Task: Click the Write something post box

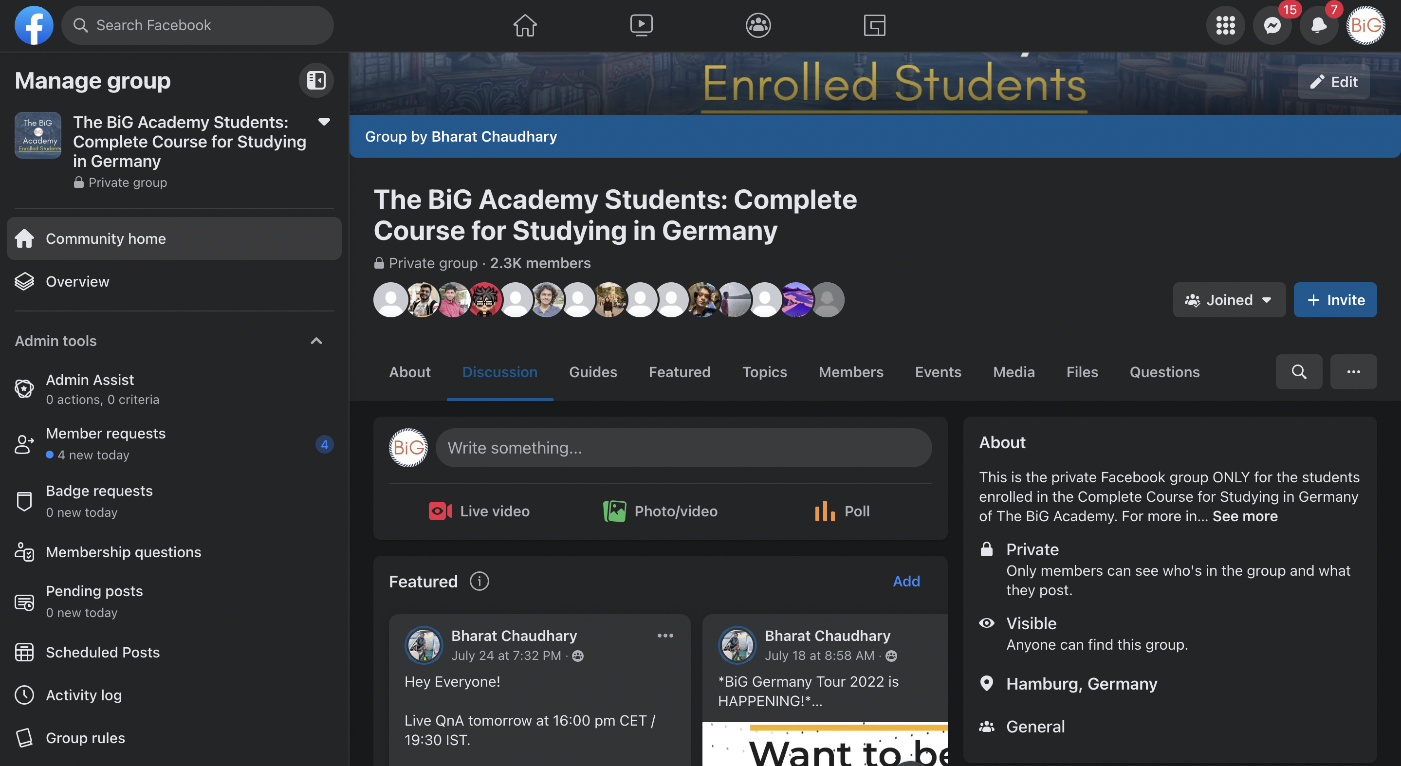Action: (683, 447)
